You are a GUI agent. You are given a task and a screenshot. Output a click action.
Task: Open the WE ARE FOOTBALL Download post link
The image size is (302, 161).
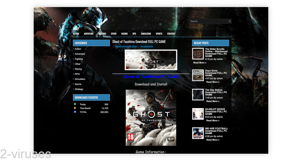(216, 131)
